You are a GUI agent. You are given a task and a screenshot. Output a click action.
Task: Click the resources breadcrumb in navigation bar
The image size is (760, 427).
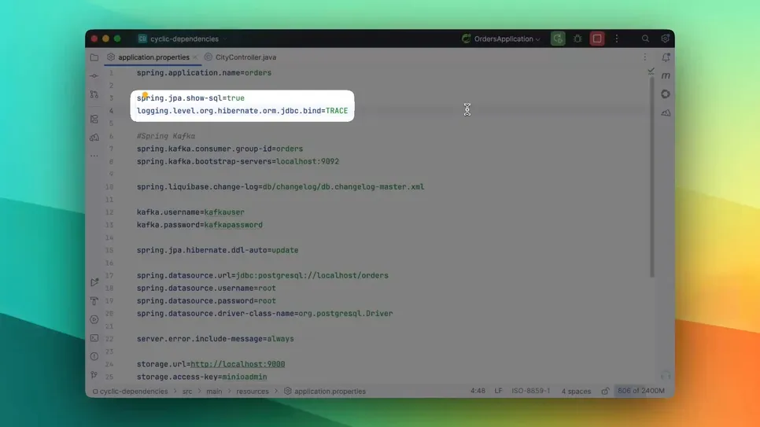coord(253,391)
